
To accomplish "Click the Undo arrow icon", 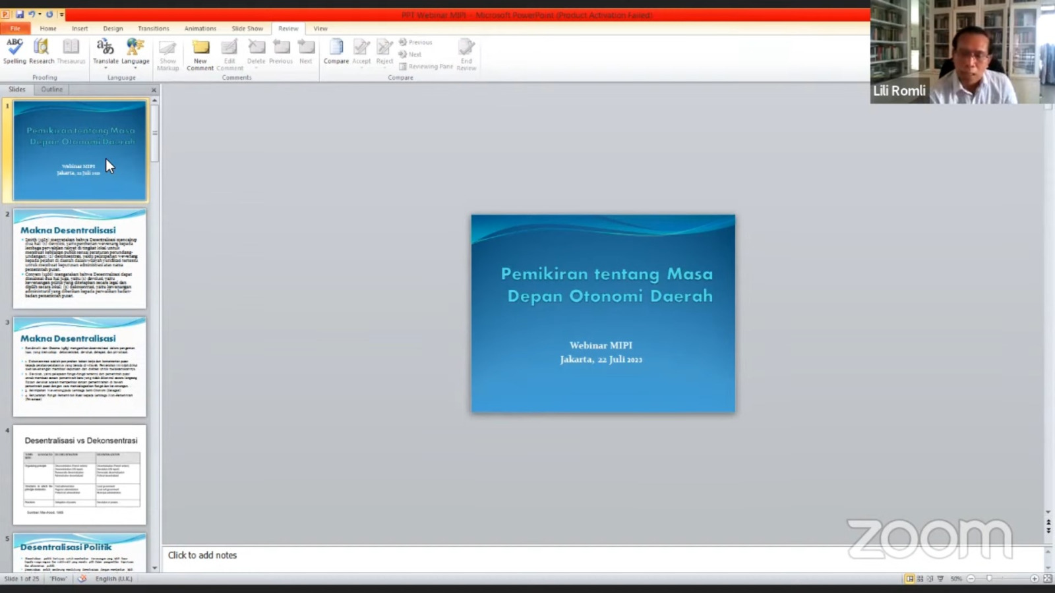I will tap(31, 14).
